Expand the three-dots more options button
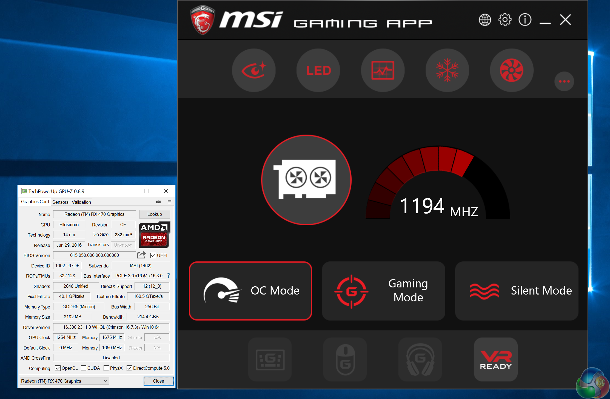610x399 pixels. click(564, 81)
